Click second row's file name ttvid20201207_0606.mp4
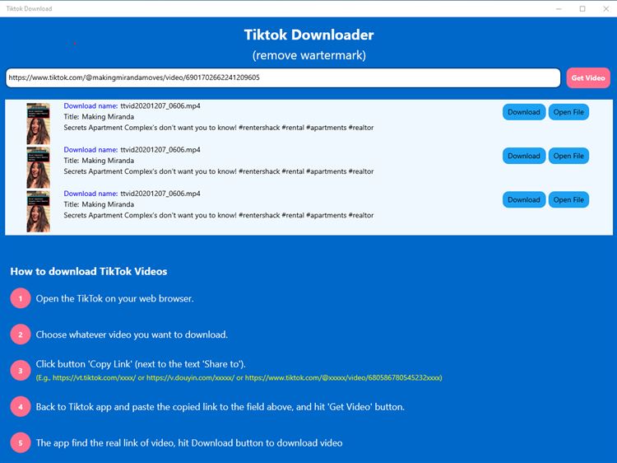Image resolution: width=617 pixels, height=463 pixels. (160, 149)
